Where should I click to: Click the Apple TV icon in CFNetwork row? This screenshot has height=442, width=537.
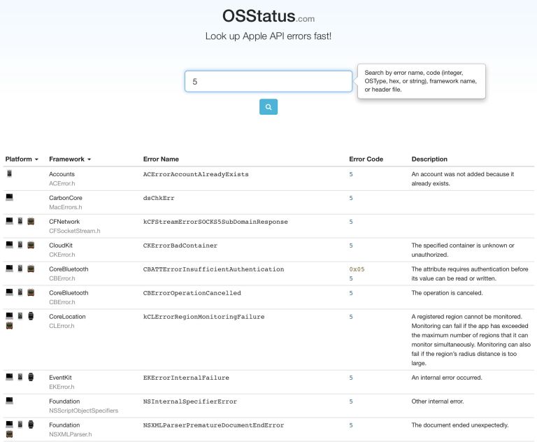click(31, 221)
